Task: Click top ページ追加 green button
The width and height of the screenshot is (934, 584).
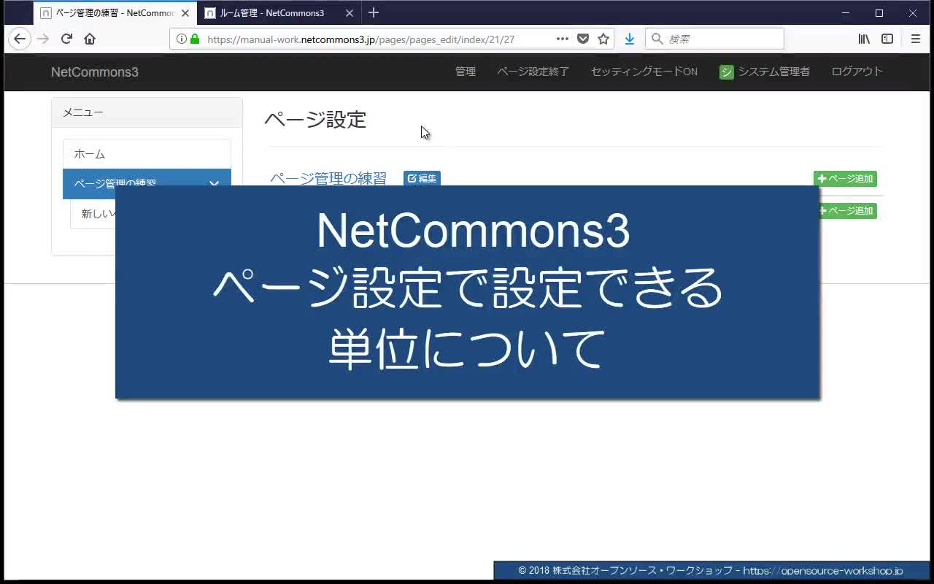Action: (845, 179)
